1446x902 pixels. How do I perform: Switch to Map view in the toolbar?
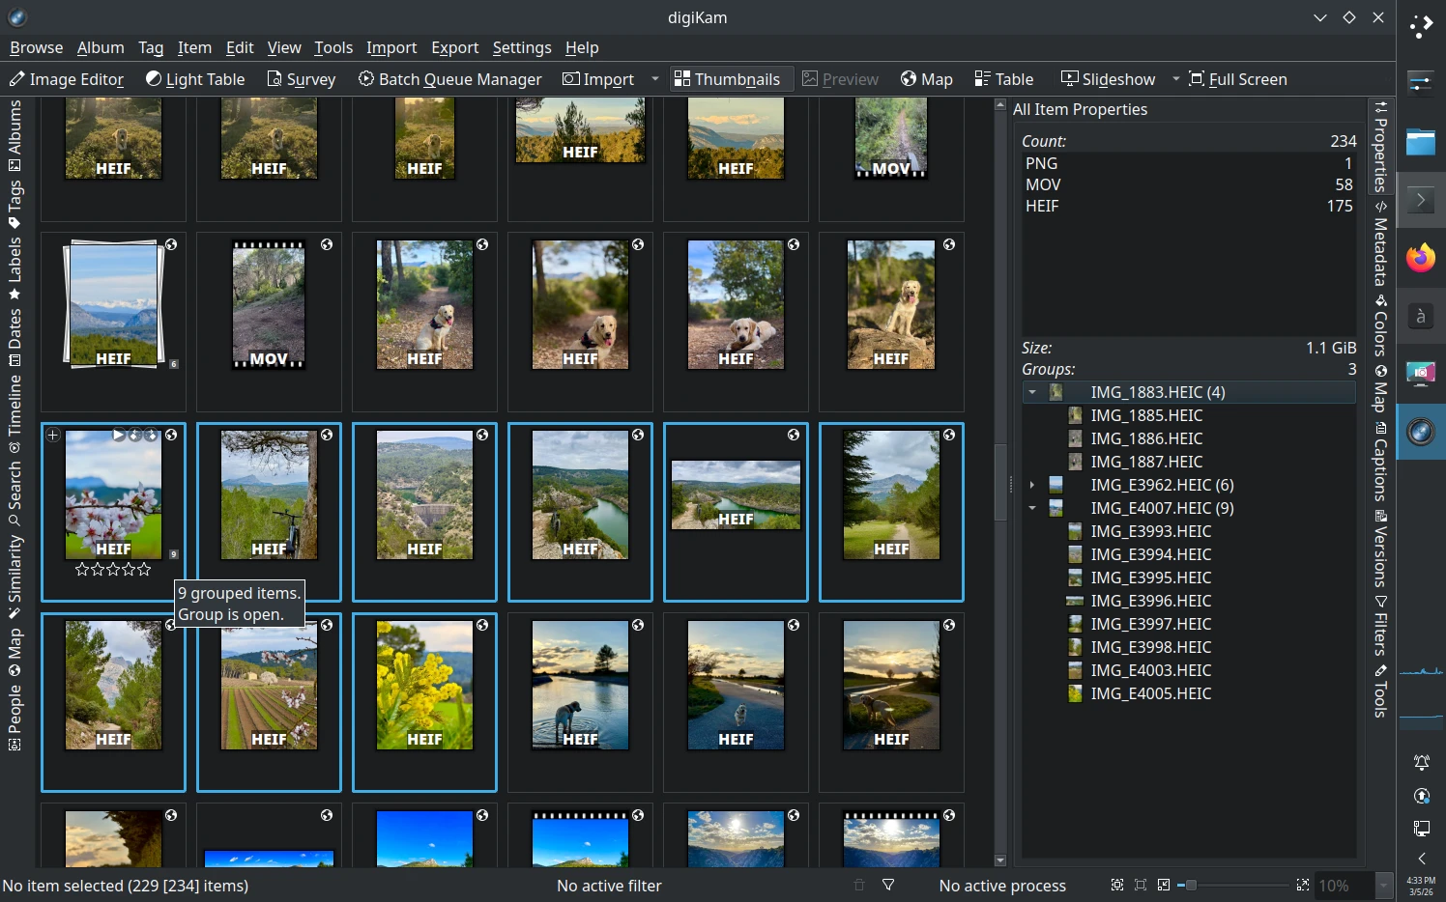click(x=925, y=79)
